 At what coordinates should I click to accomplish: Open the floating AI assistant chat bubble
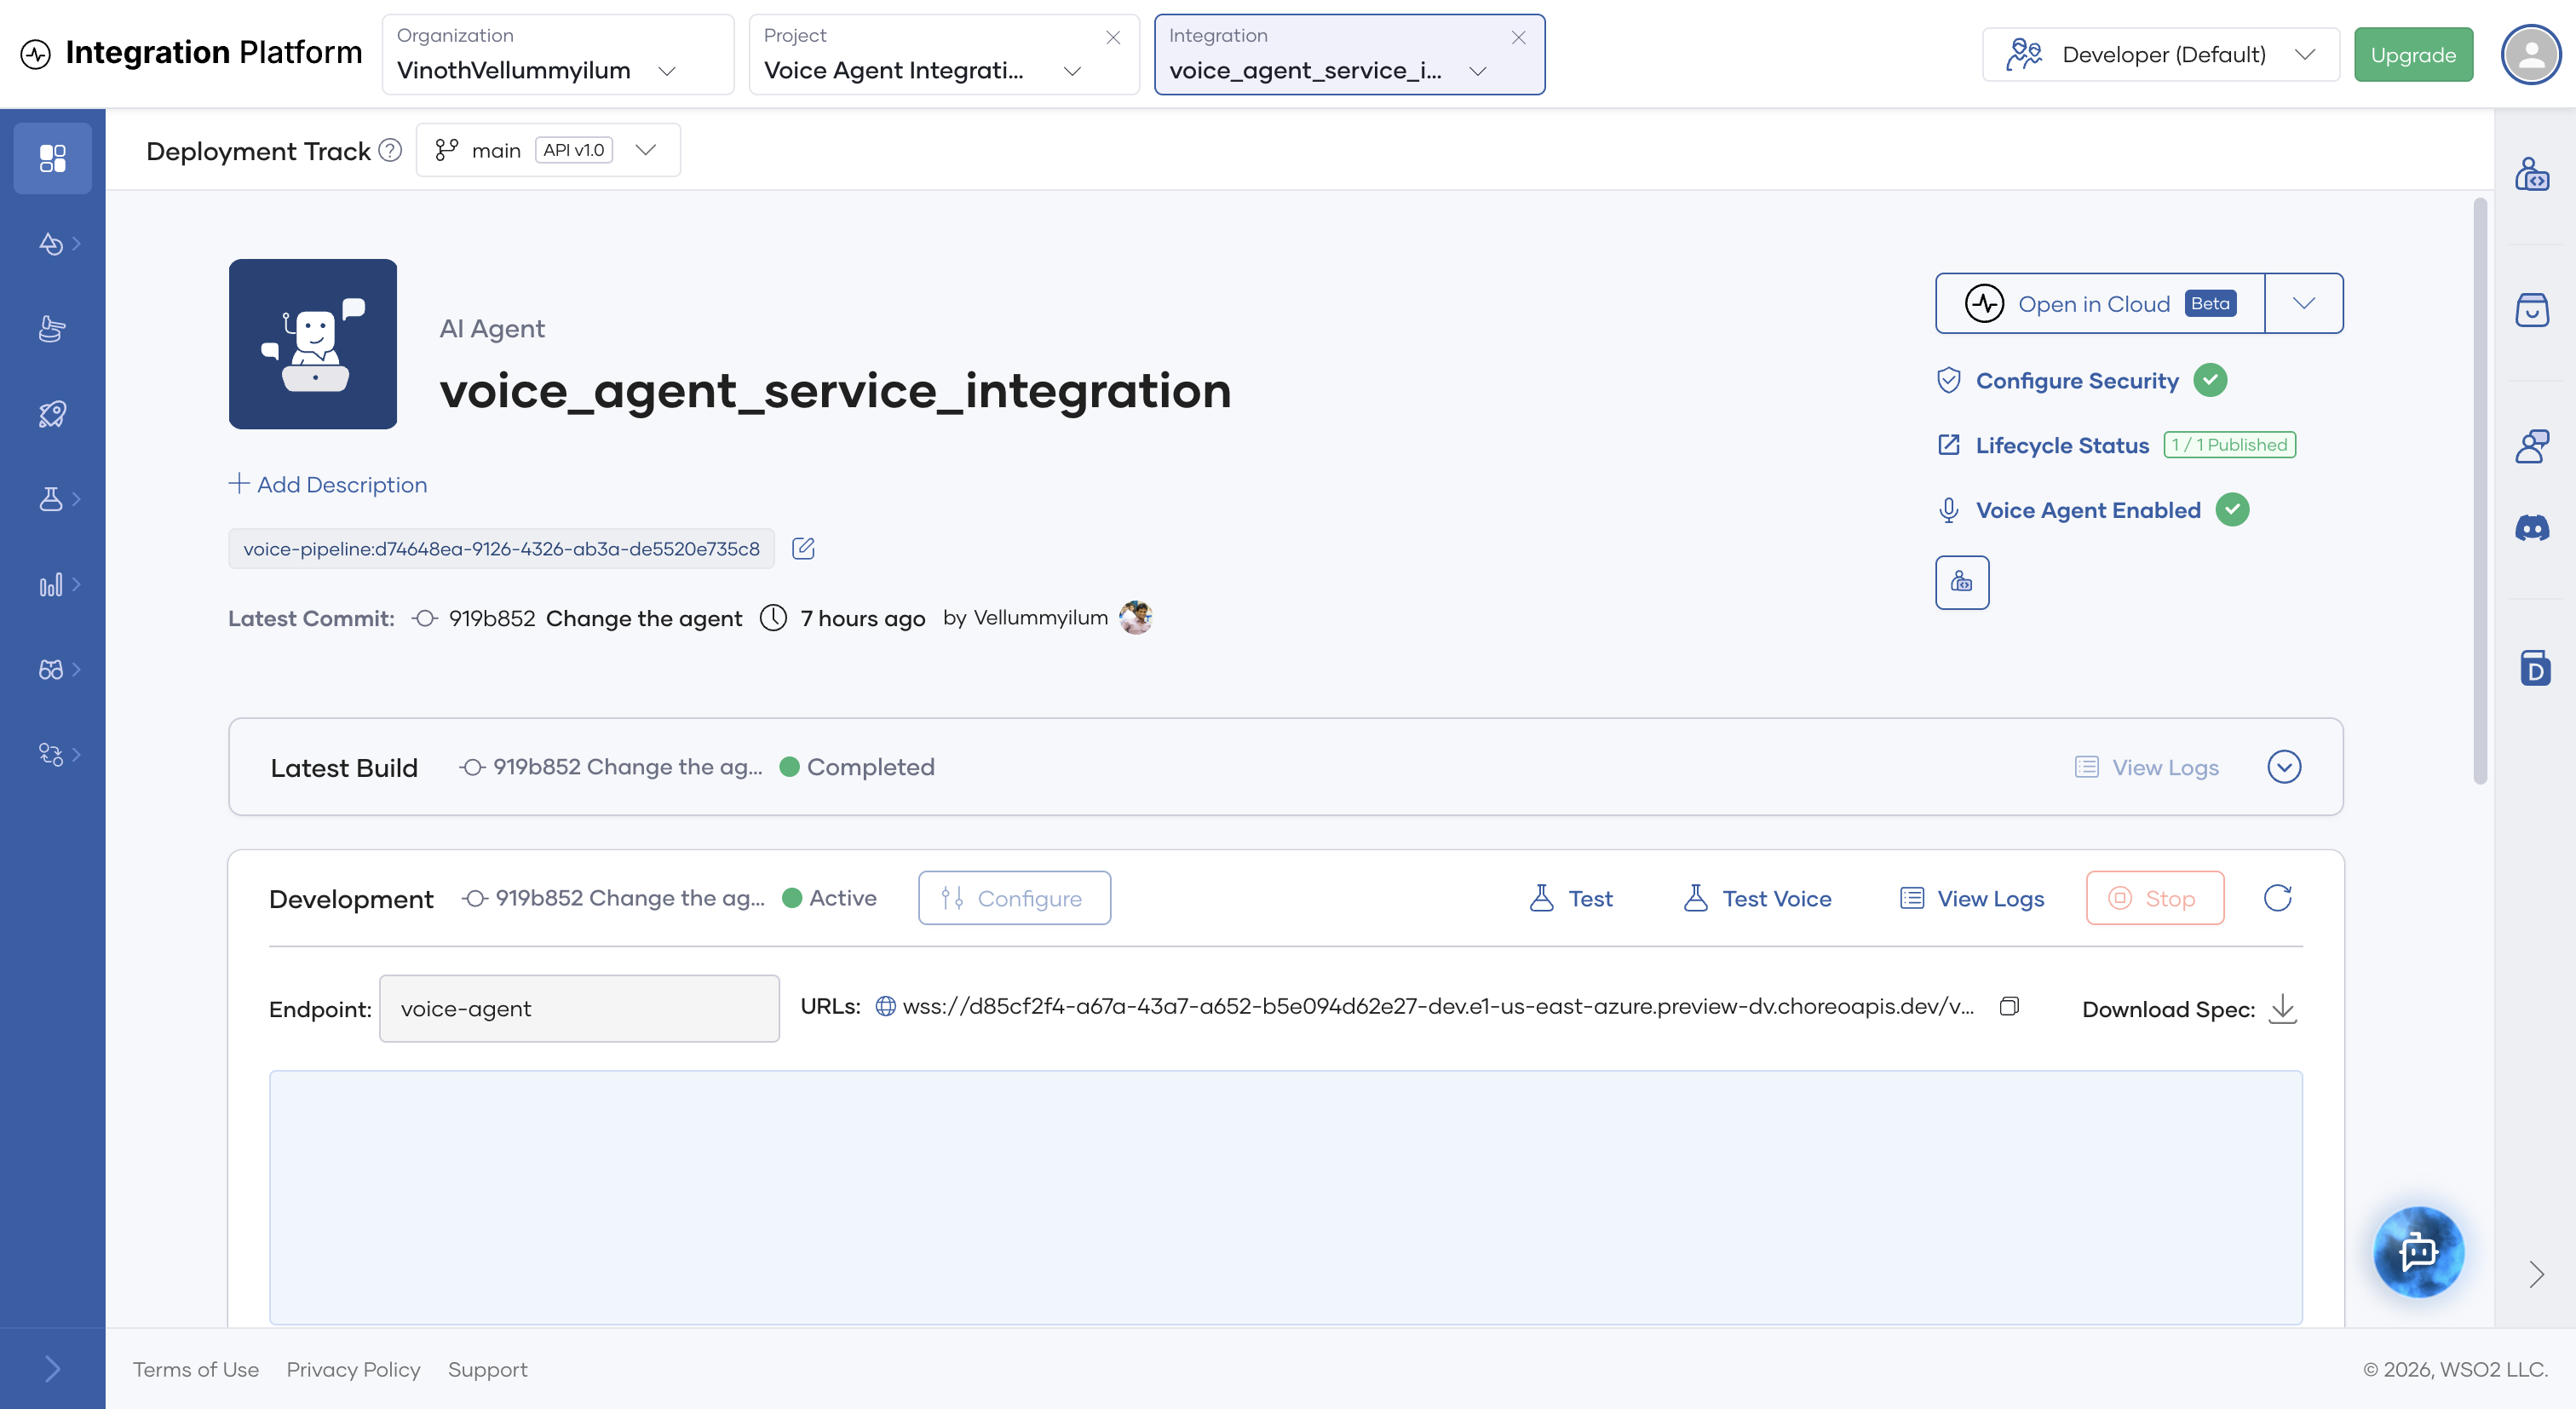tap(2419, 1252)
